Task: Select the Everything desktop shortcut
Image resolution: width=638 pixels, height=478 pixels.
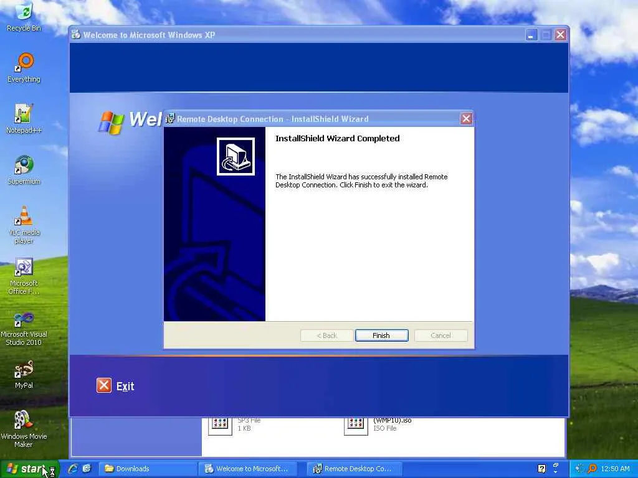Action: (24, 68)
